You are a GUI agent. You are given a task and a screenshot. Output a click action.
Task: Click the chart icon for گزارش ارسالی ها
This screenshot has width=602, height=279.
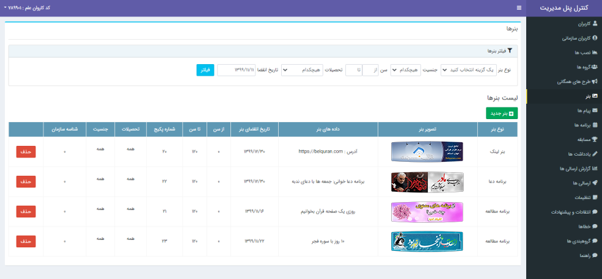coord(595,168)
